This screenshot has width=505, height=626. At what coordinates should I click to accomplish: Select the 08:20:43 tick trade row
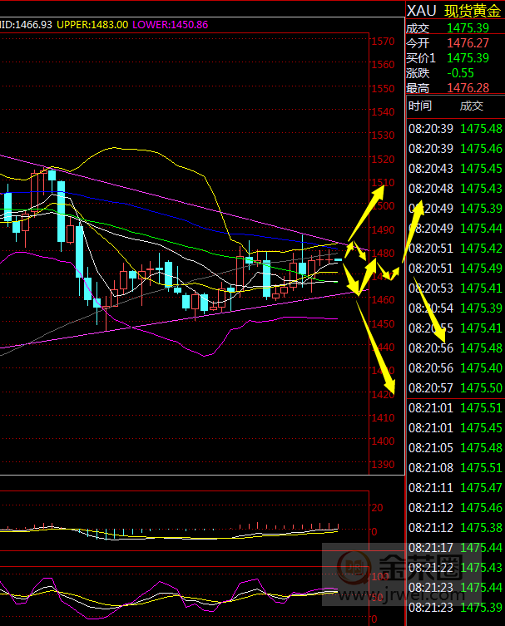coord(453,168)
